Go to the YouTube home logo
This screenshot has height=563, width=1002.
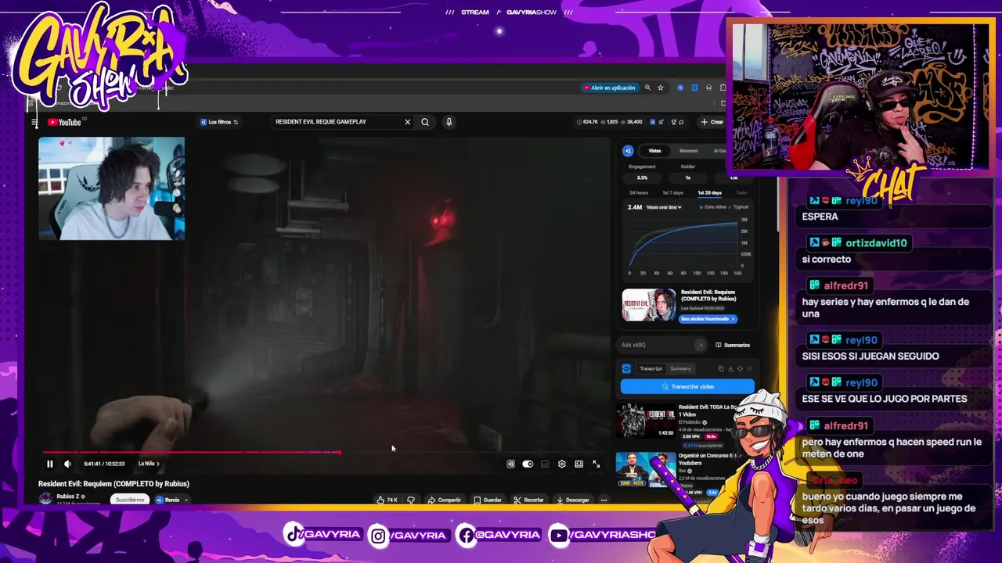point(64,122)
